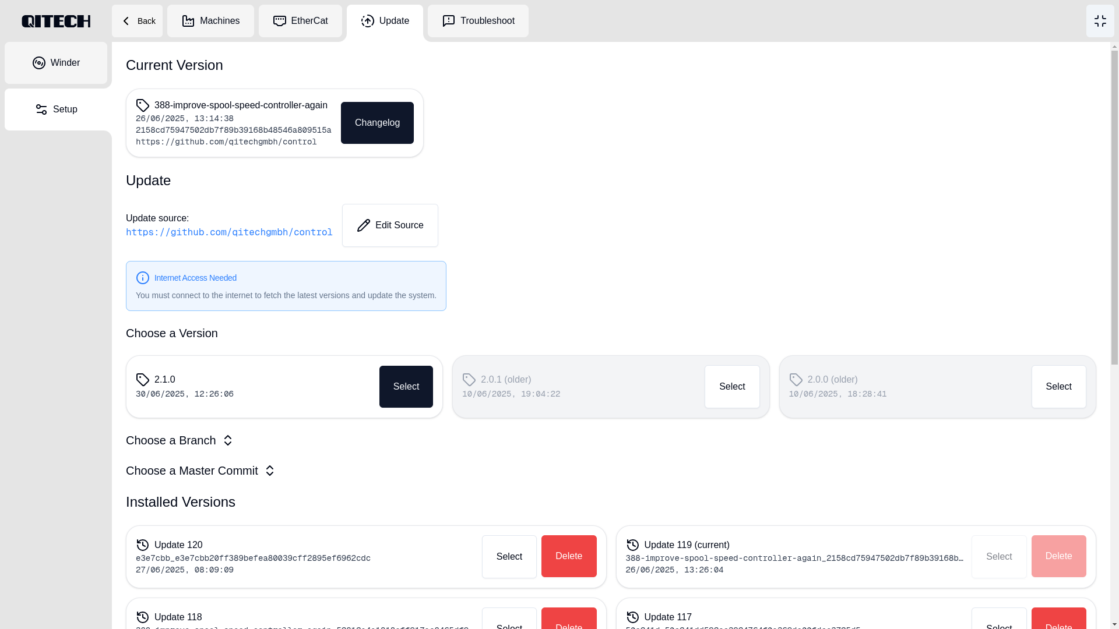The height and width of the screenshot is (629, 1119).
Task: Click the pencil icon in Edit Source
Action: tap(364, 225)
